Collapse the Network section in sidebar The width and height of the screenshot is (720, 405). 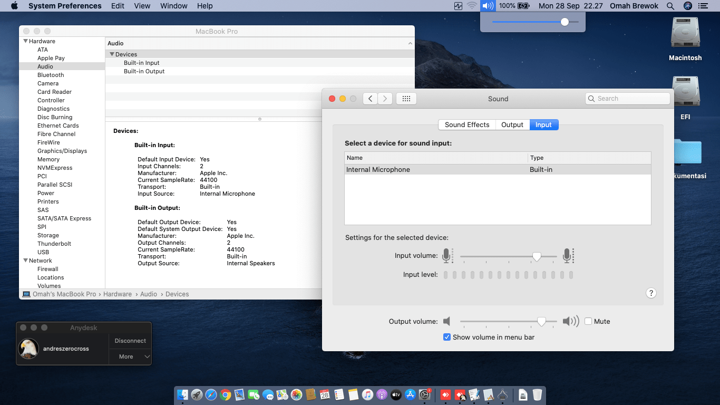point(25,261)
